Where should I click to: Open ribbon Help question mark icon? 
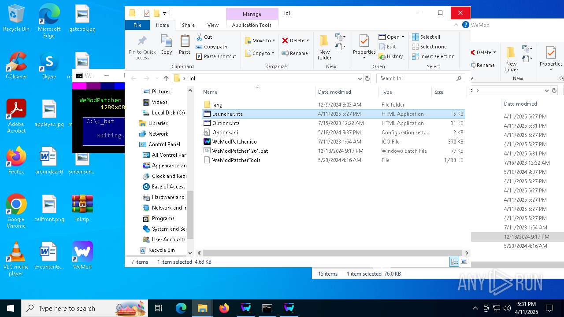pyautogui.click(x=465, y=25)
